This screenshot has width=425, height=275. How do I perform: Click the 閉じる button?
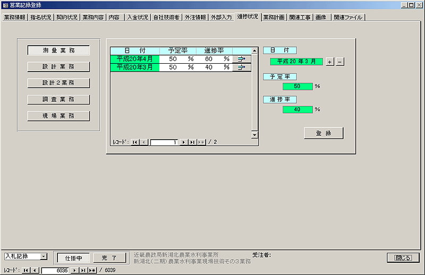[x=403, y=257]
